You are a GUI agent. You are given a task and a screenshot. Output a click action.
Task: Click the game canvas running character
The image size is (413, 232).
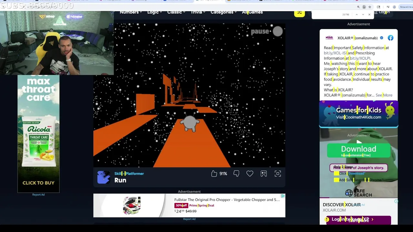pos(190,123)
